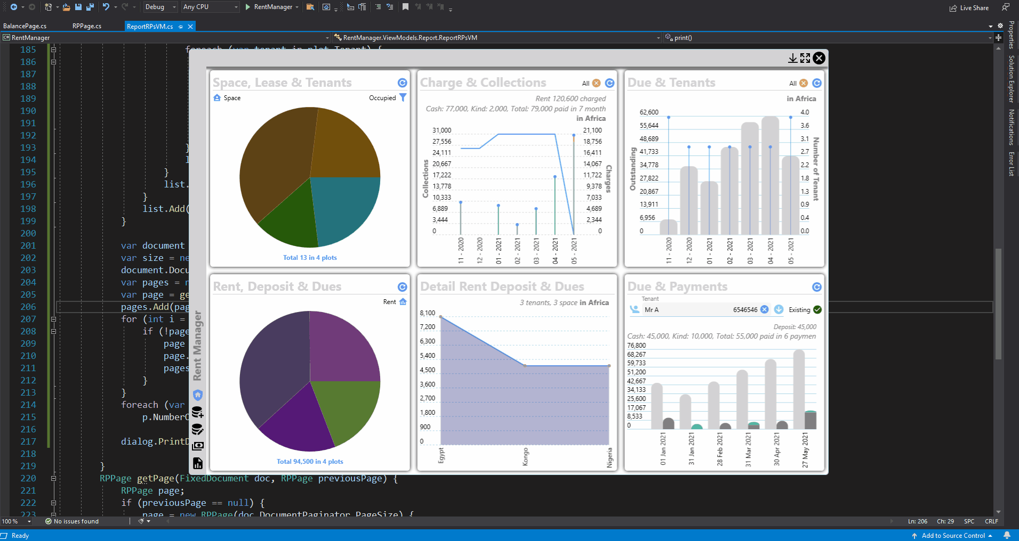
Task: Refresh the Rent, Deposit & Dues card
Action: click(403, 287)
